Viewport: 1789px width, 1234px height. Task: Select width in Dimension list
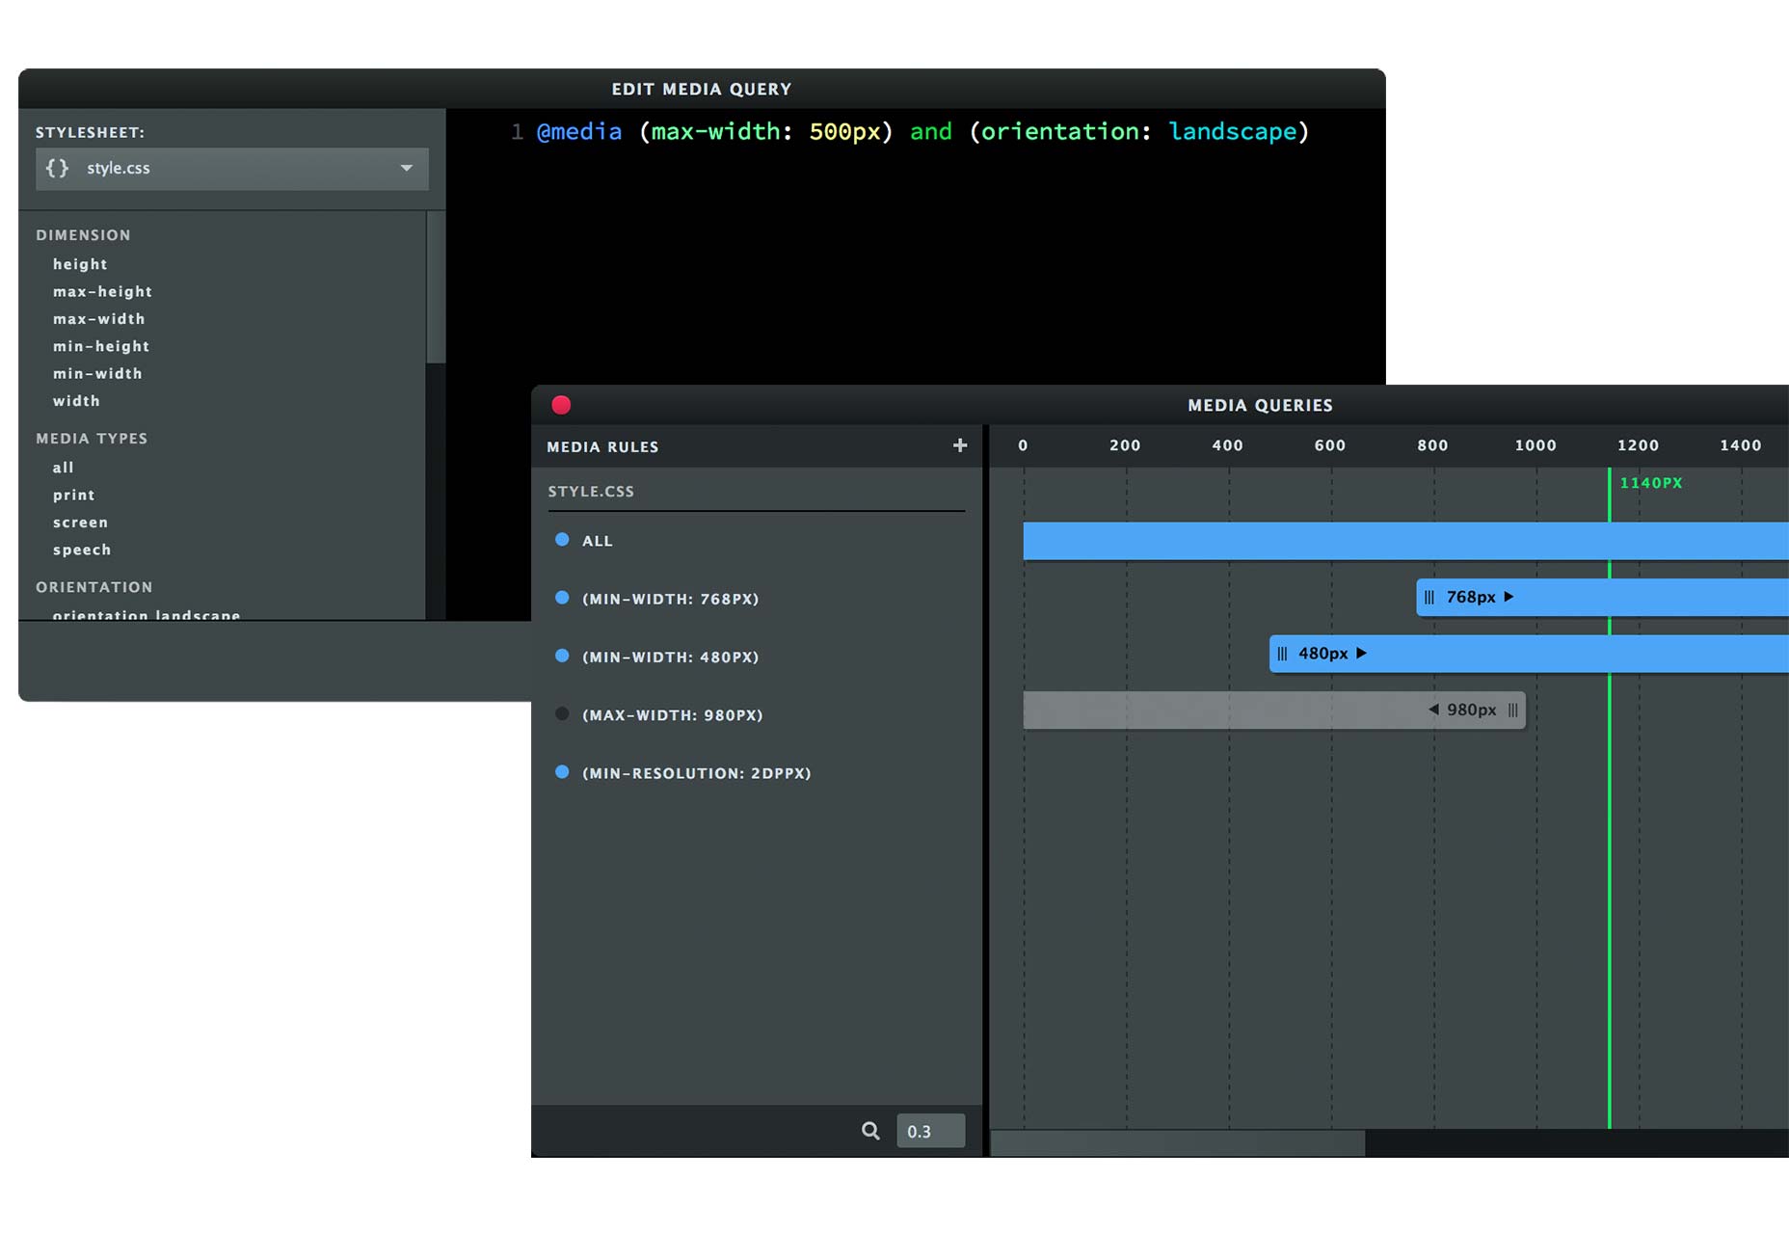point(76,401)
